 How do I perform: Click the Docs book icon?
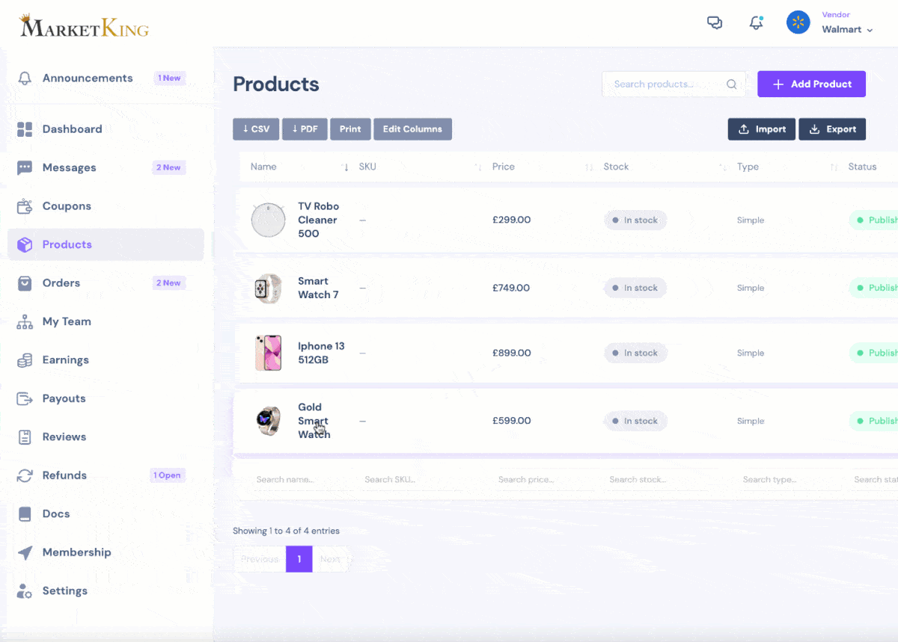point(25,514)
